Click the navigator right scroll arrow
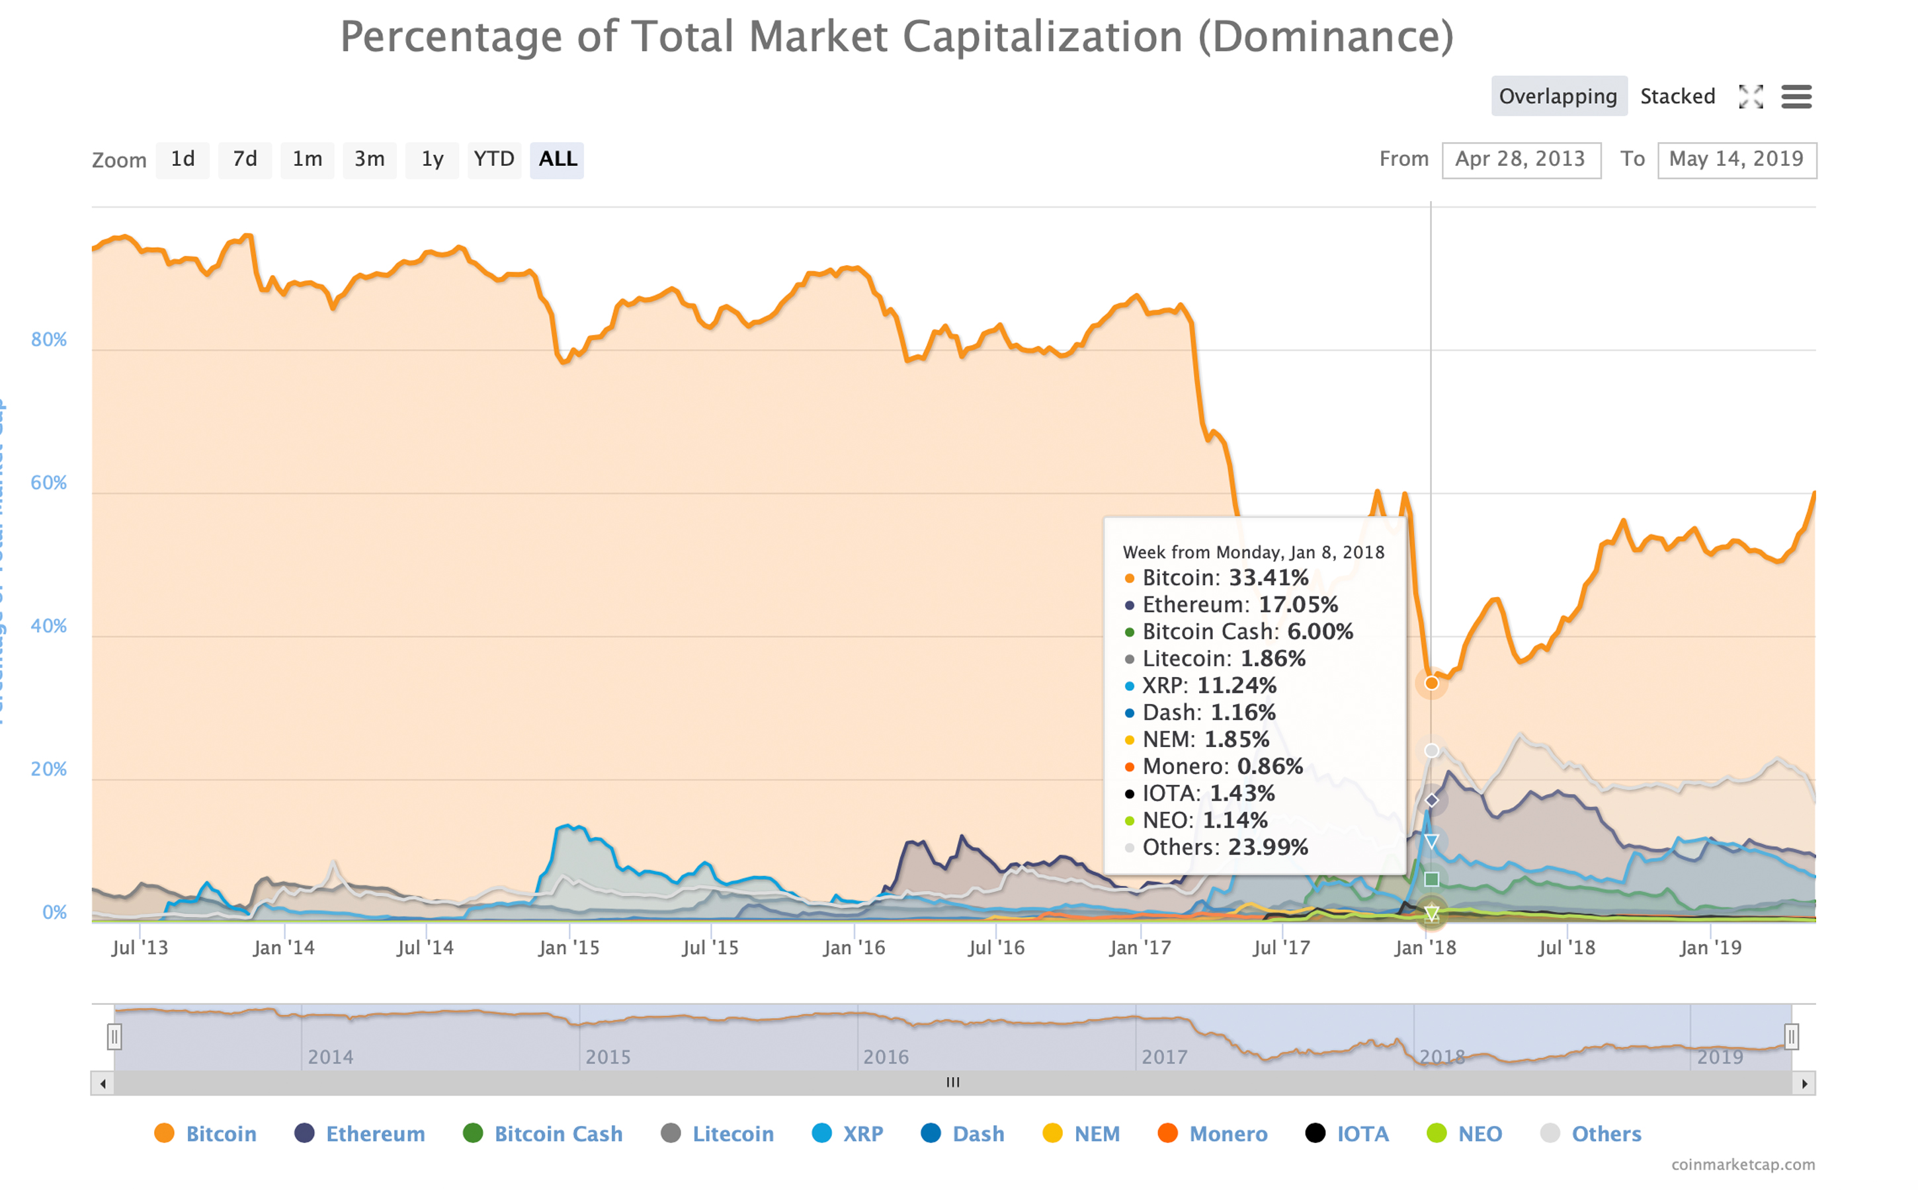Screen dimensions: 1918x1190 [x=1805, y=1084]
